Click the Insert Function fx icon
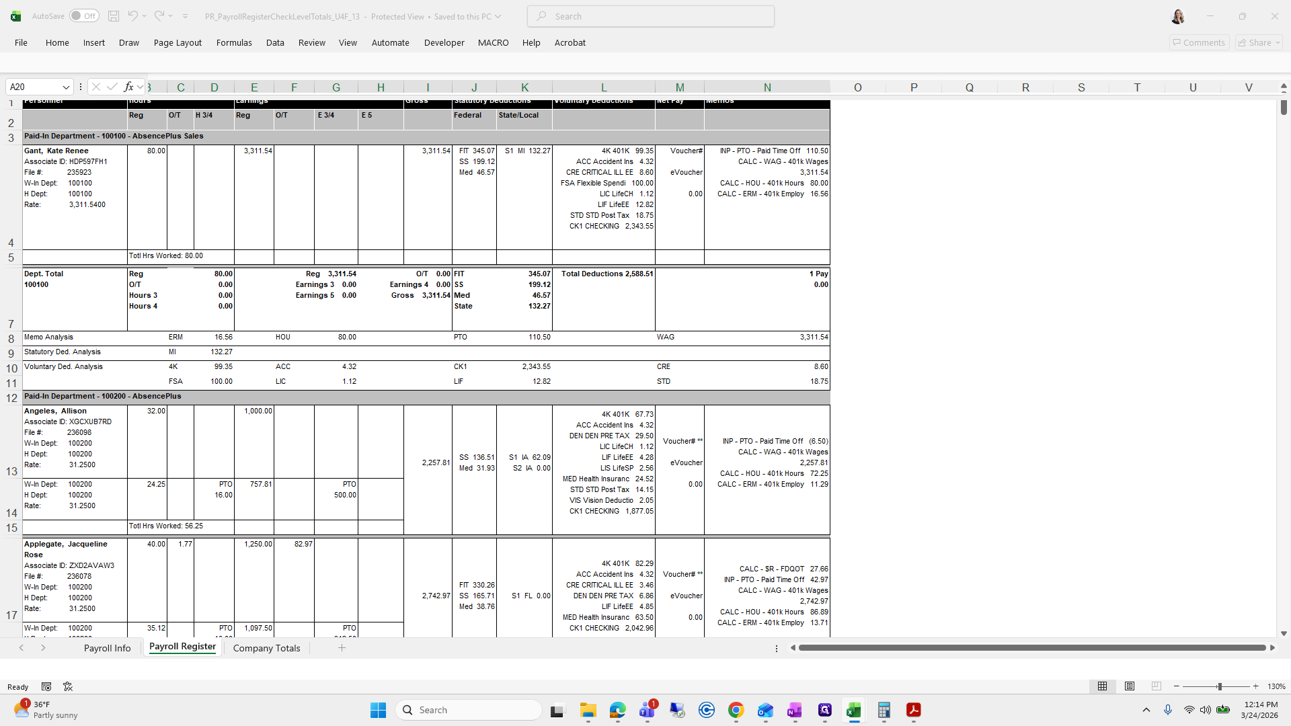Image resolution: width=1291 pixels, height=726 pixels. click(128, 87)
